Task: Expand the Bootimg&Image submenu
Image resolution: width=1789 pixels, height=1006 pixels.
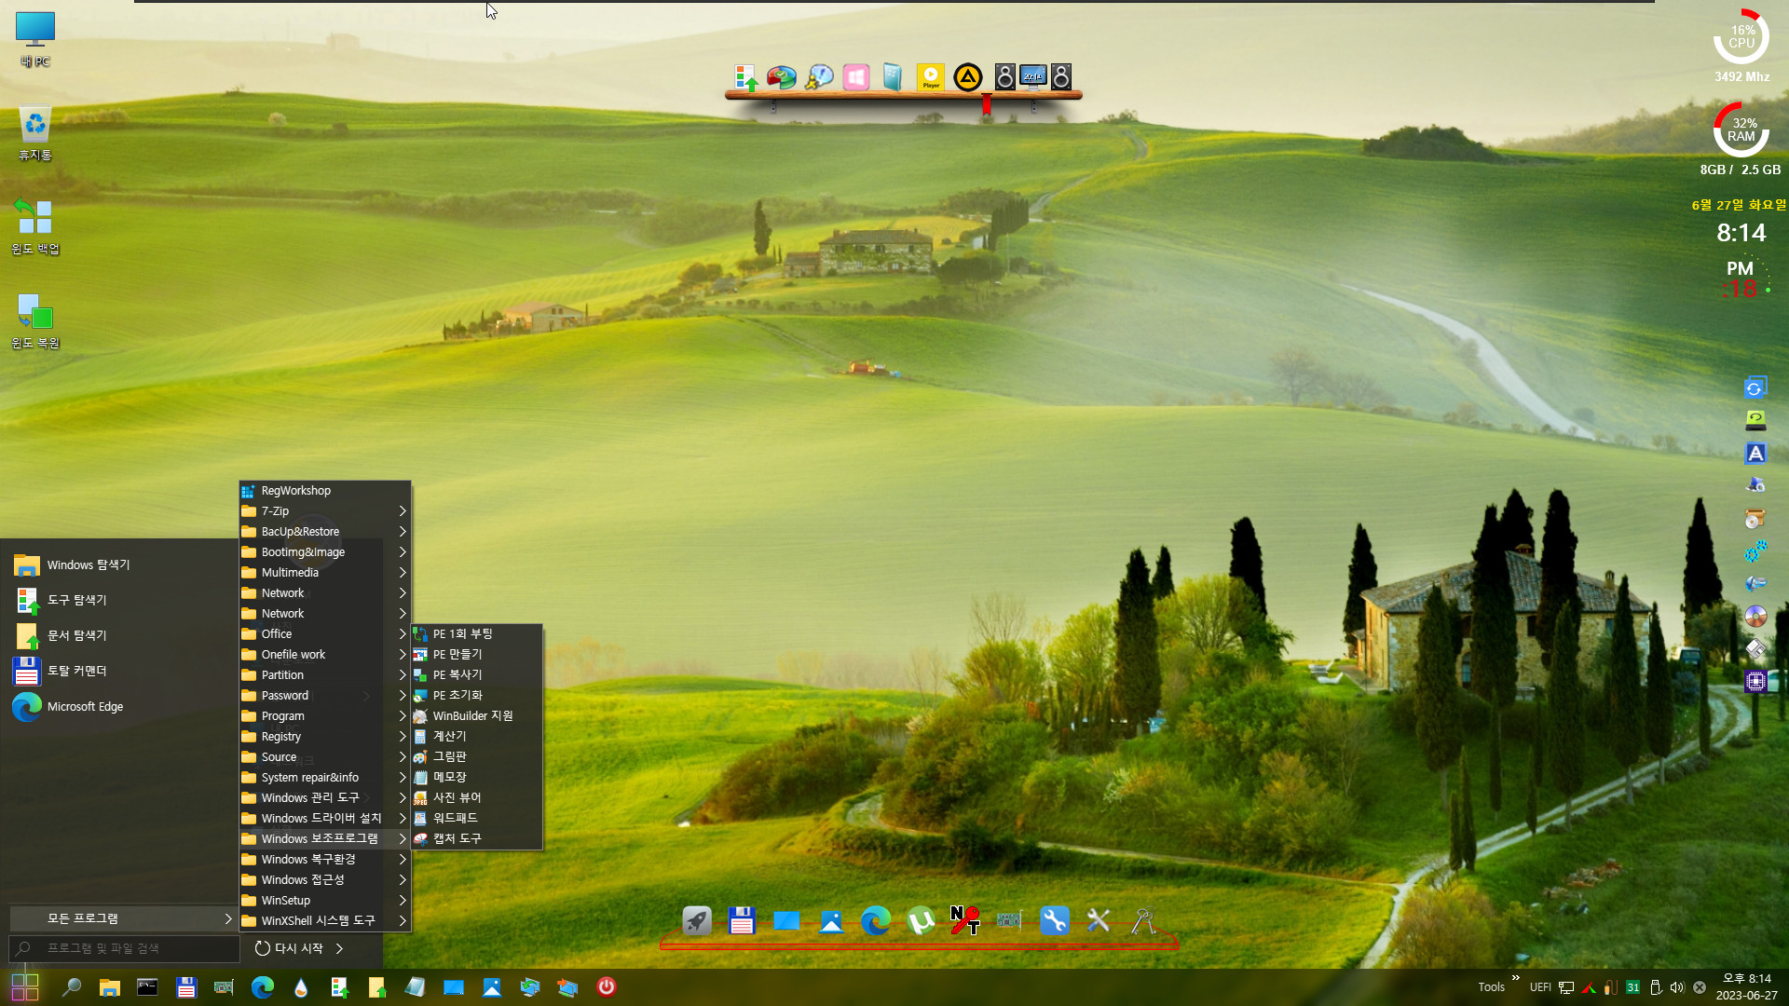Action: click(324, 551)
